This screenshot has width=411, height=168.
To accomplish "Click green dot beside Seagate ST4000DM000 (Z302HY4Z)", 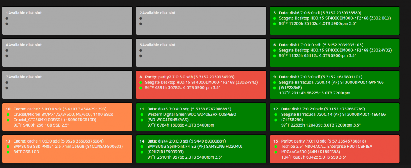I will point(141,83).
